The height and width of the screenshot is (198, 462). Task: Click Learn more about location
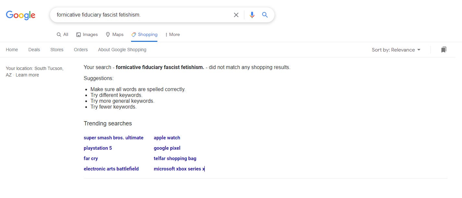click(27, 75)
